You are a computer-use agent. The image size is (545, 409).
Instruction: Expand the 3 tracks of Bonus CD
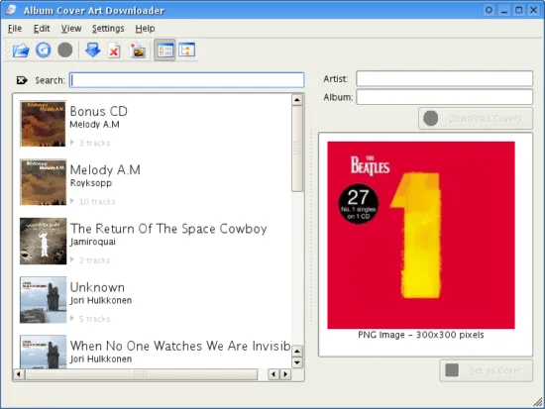click(72, 143)
